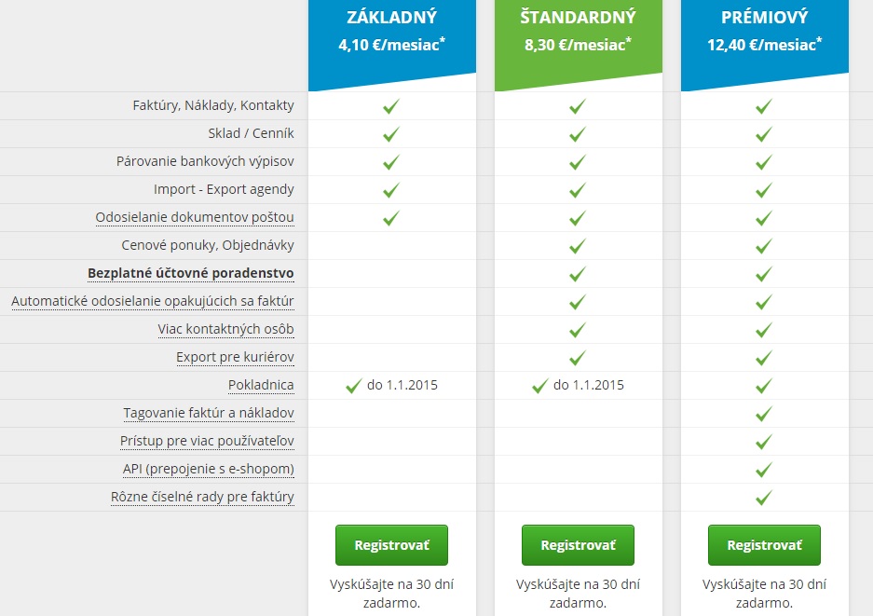Open the Viac kontaktných osôb link
Image resolution: width=873 pixels, height=616 pixels.
225,329
